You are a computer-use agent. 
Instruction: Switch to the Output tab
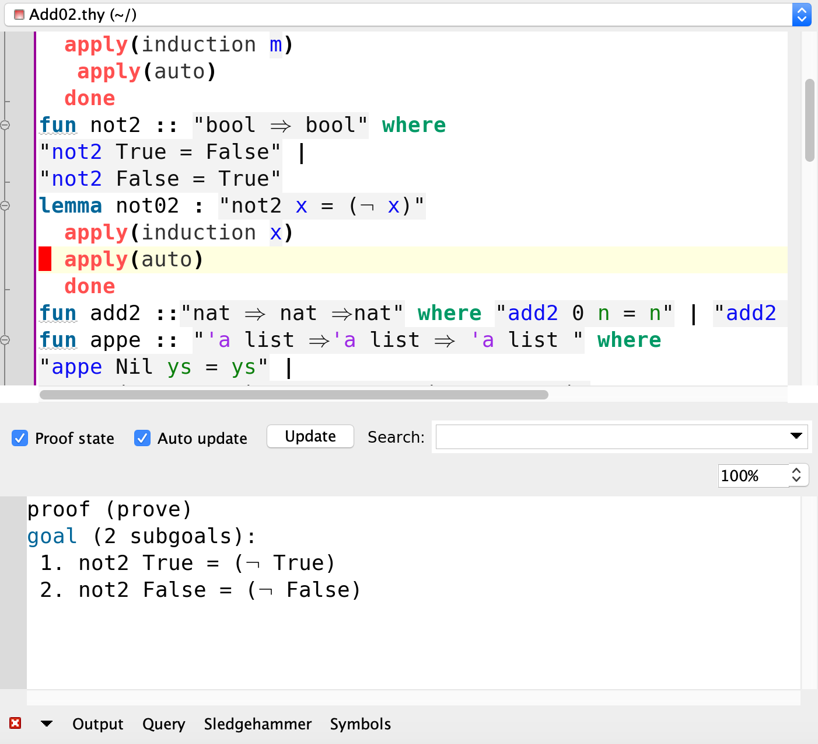[97, 724]
